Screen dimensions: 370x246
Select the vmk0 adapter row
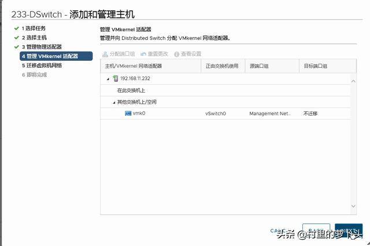(x=225, y=114)
